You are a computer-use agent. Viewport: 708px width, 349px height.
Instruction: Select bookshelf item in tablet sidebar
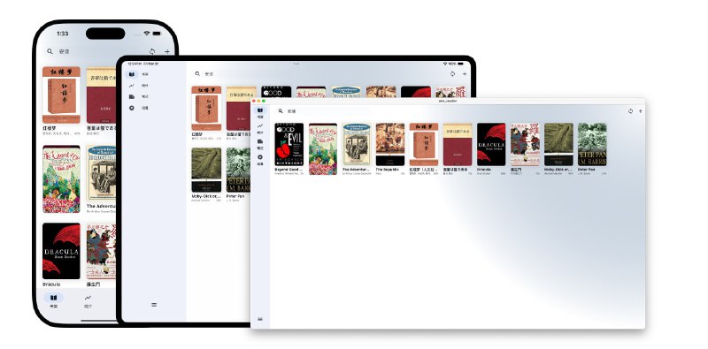click(x=138, y=74)
